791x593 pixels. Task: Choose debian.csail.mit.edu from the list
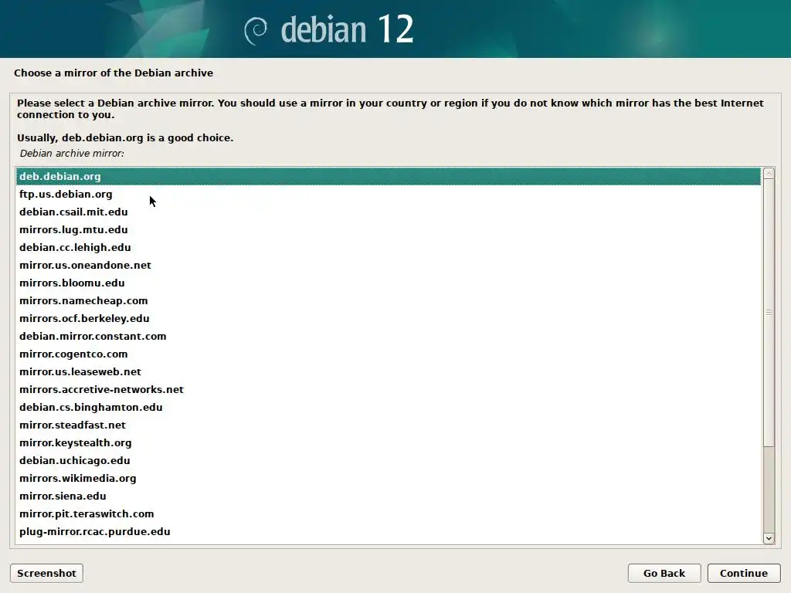(x=388, y=212)
